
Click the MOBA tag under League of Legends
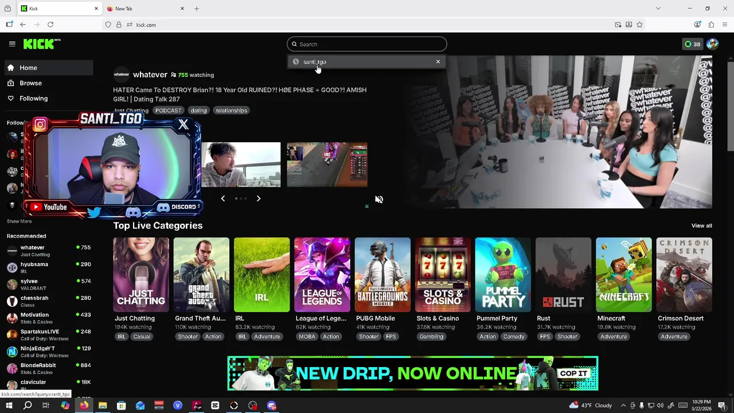307,337
